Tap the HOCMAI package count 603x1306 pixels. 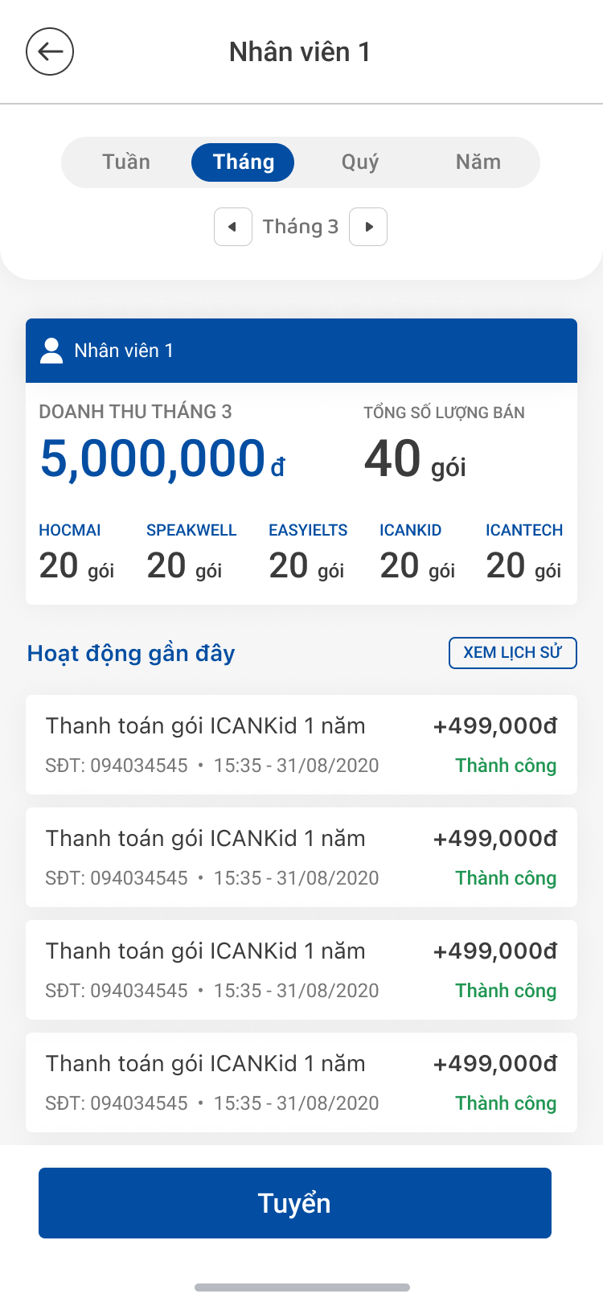click(76, 566)
